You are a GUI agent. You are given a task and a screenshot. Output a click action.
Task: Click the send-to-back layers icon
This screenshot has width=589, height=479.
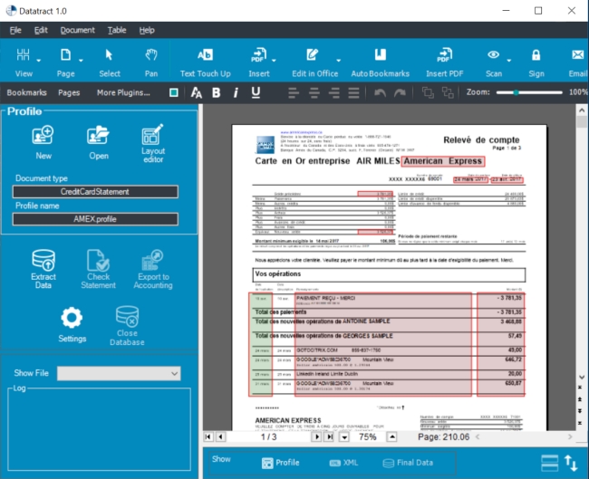pyautogui.click(x=448, y=92)
